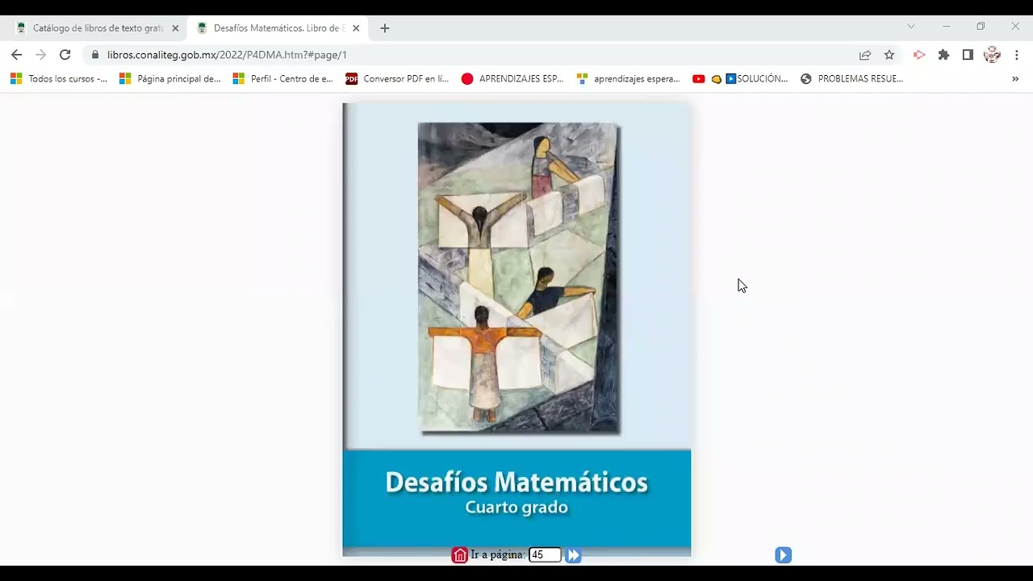Go back to the previous page
1033x581 pixels.
16,55
